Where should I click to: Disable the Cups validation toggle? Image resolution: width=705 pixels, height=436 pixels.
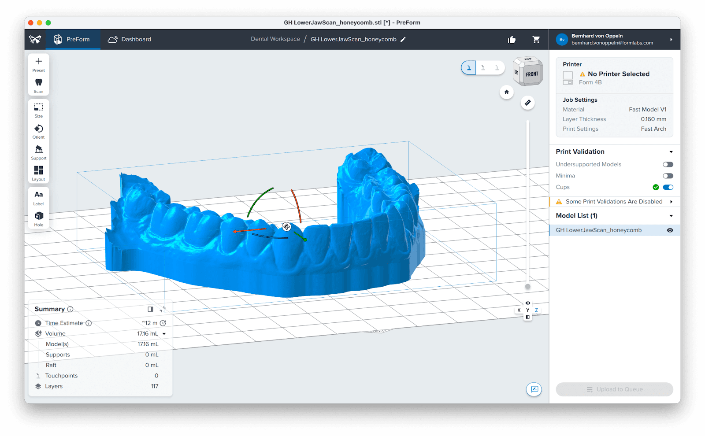668,187
